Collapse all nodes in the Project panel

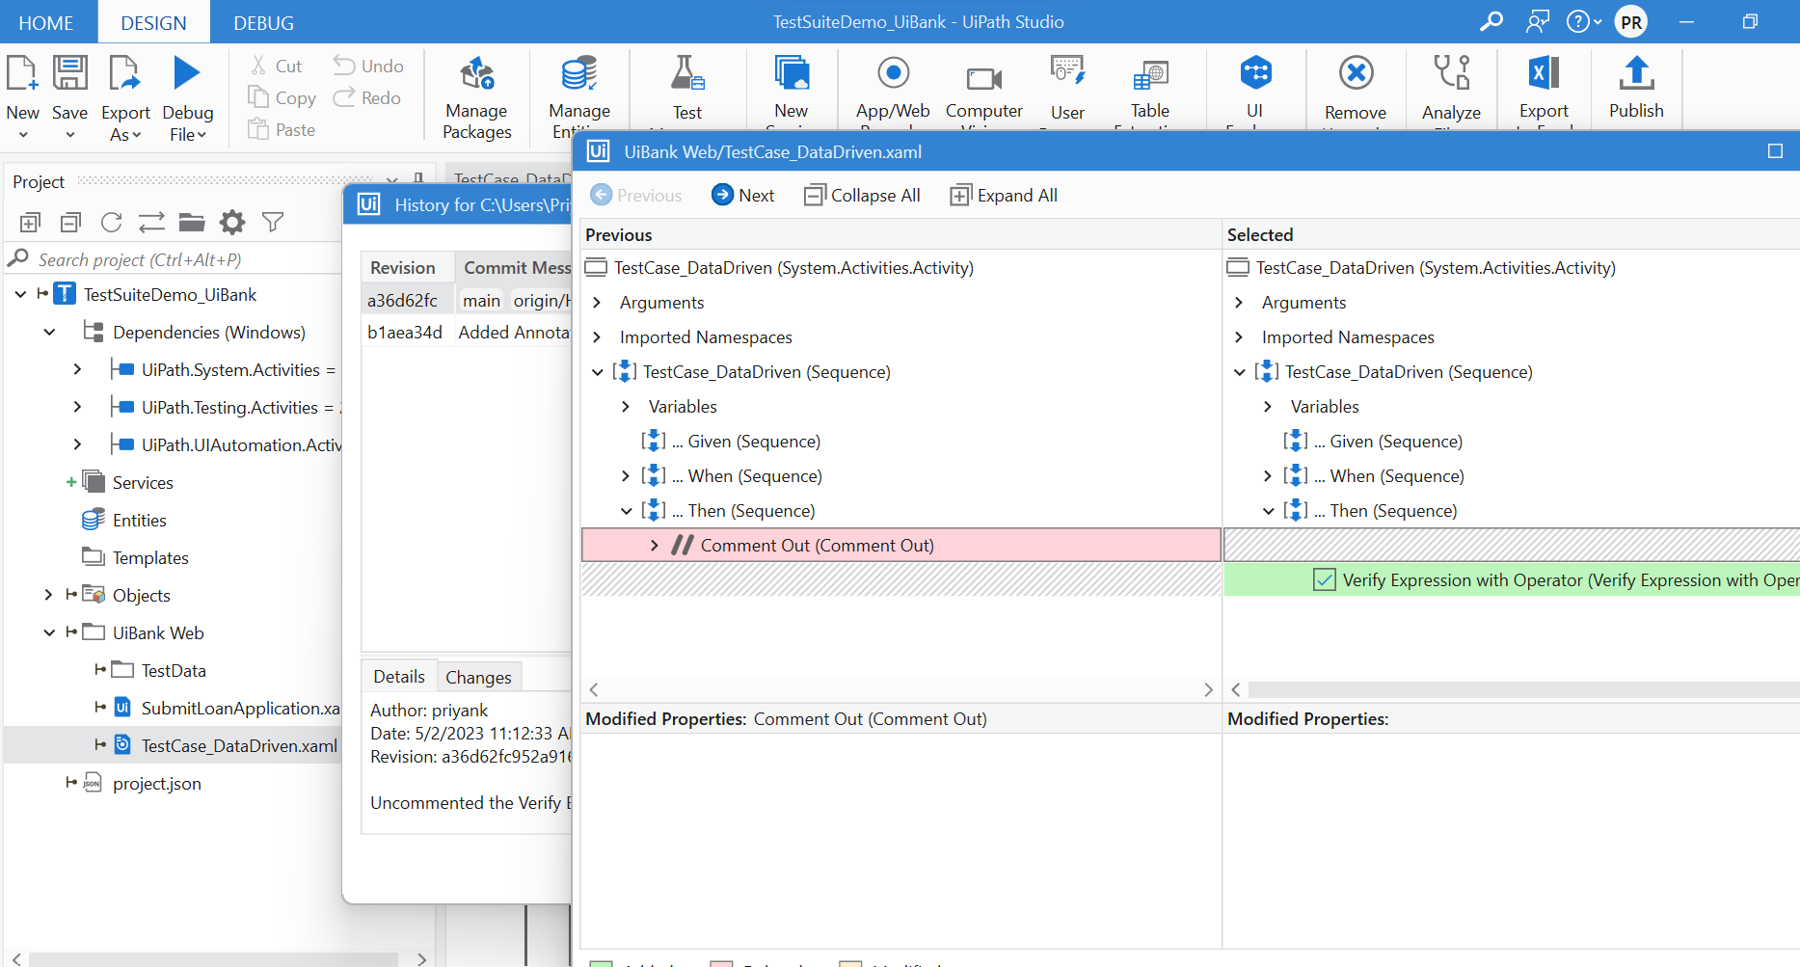click(x=70, y=223)
